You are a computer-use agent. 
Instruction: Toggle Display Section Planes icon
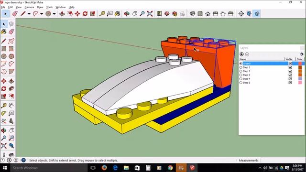[x=249, y=14]
